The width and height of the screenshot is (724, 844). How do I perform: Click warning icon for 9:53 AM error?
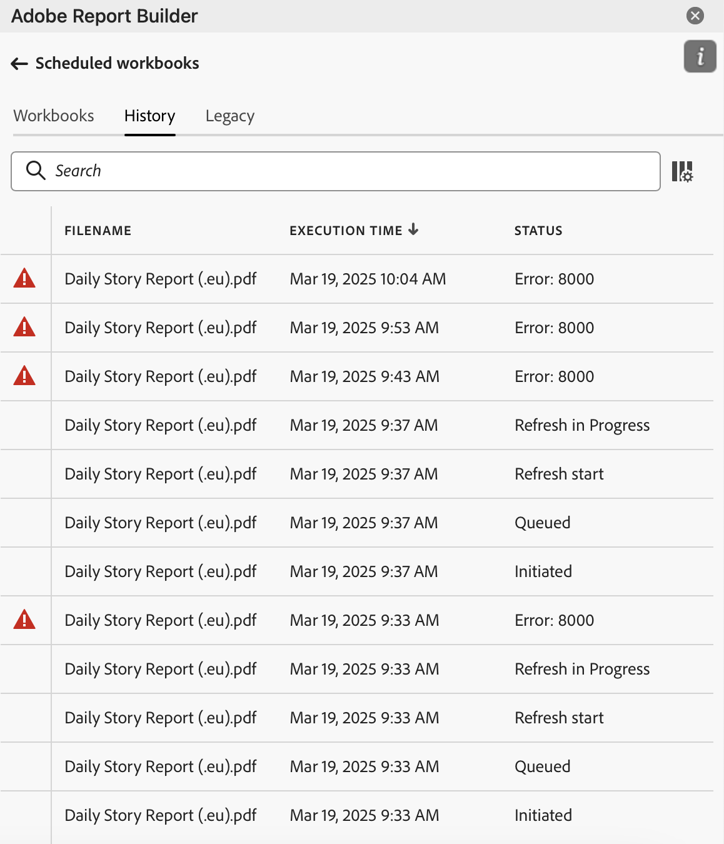pyautogui.click(x=24, y=327)
